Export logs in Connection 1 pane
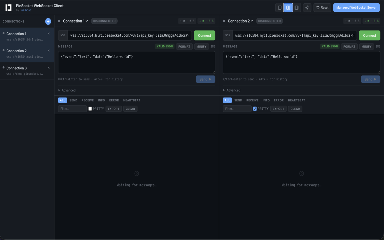The width and height of the screenshot is (384, 240). tap(114, 109)
